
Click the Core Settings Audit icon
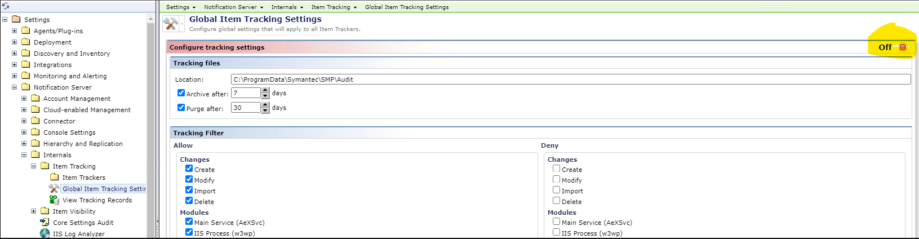coord(45,223)
